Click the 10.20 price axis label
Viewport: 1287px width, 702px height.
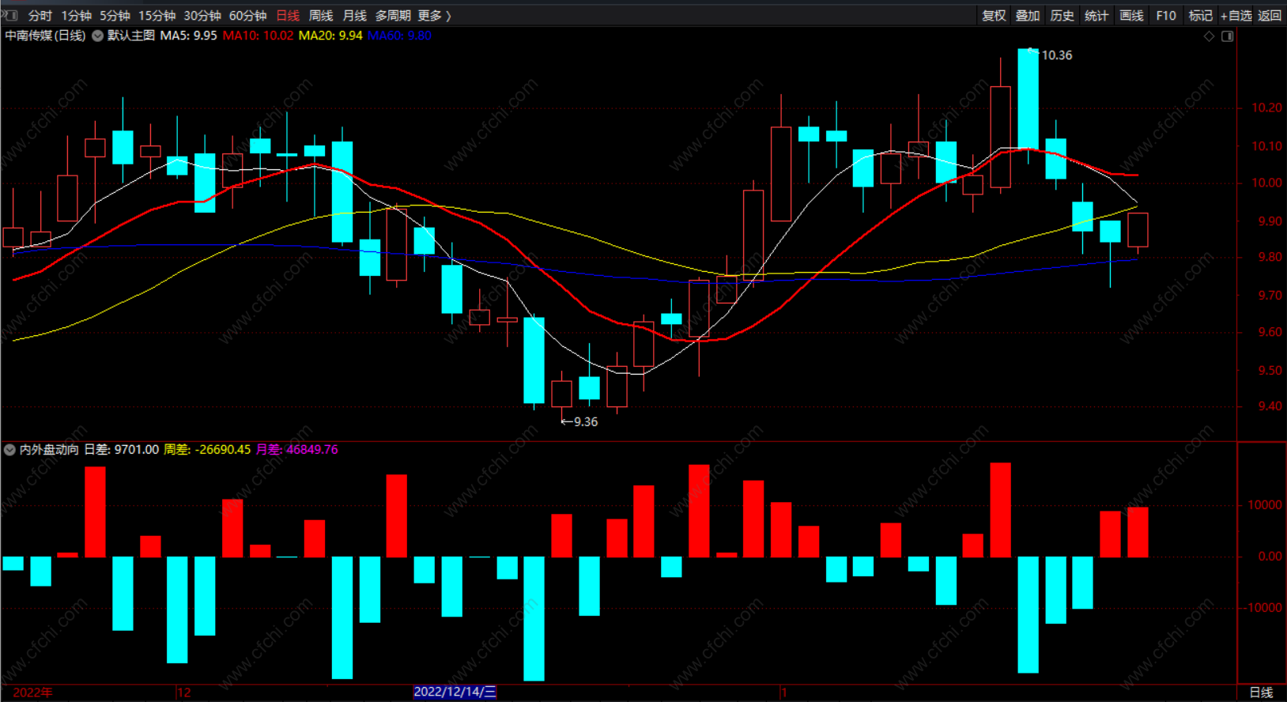(x=1266, y=108)
